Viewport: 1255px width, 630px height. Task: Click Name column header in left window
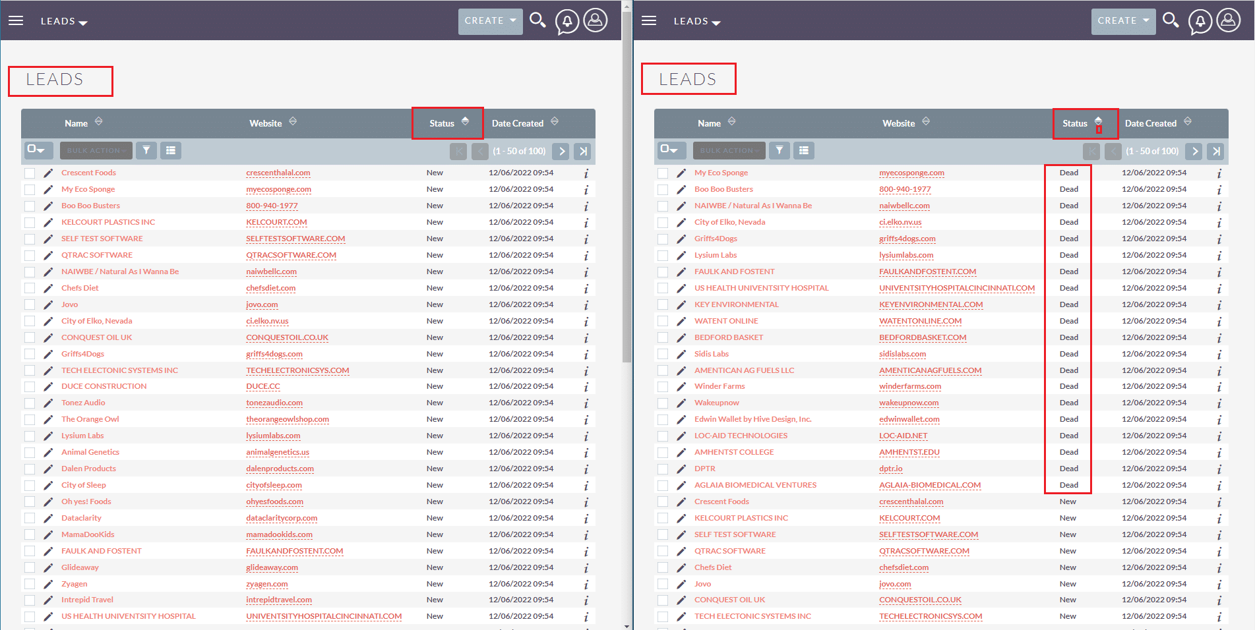(x=76, y=123)
